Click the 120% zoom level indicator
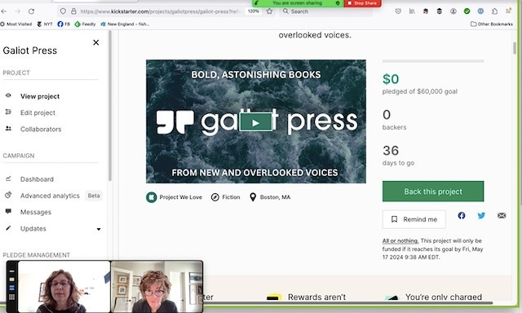522x313 pixels. coord(254,11)
